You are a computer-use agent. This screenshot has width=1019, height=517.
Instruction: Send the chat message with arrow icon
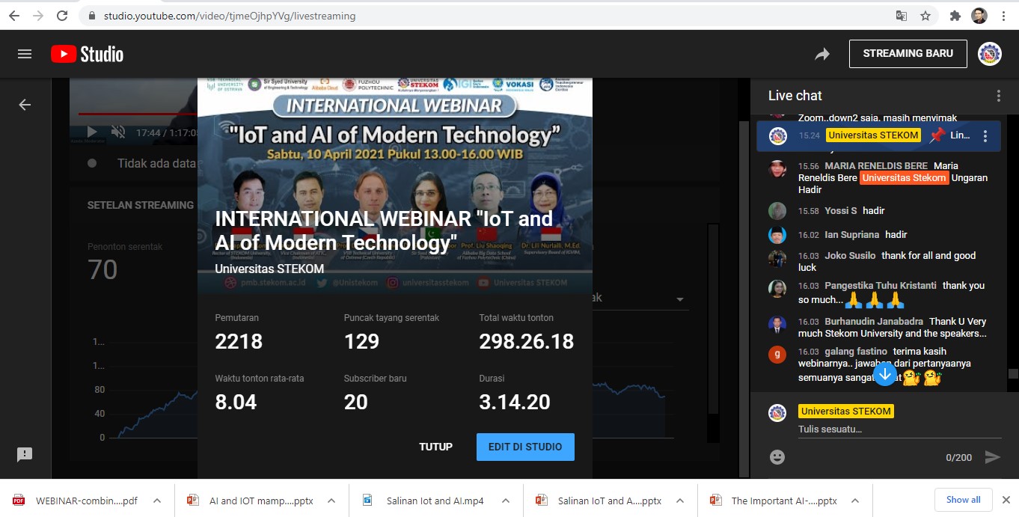[x=992, y=456]
